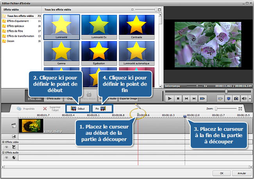Select Effets spéciaux category

(x=15, y=25)
